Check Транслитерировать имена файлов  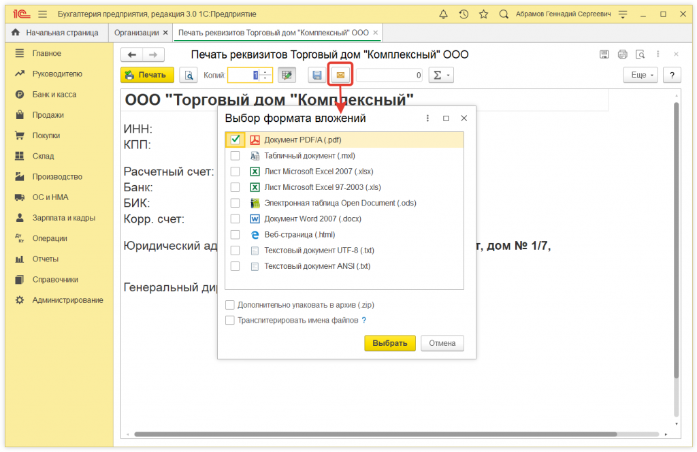pos(231,320)
